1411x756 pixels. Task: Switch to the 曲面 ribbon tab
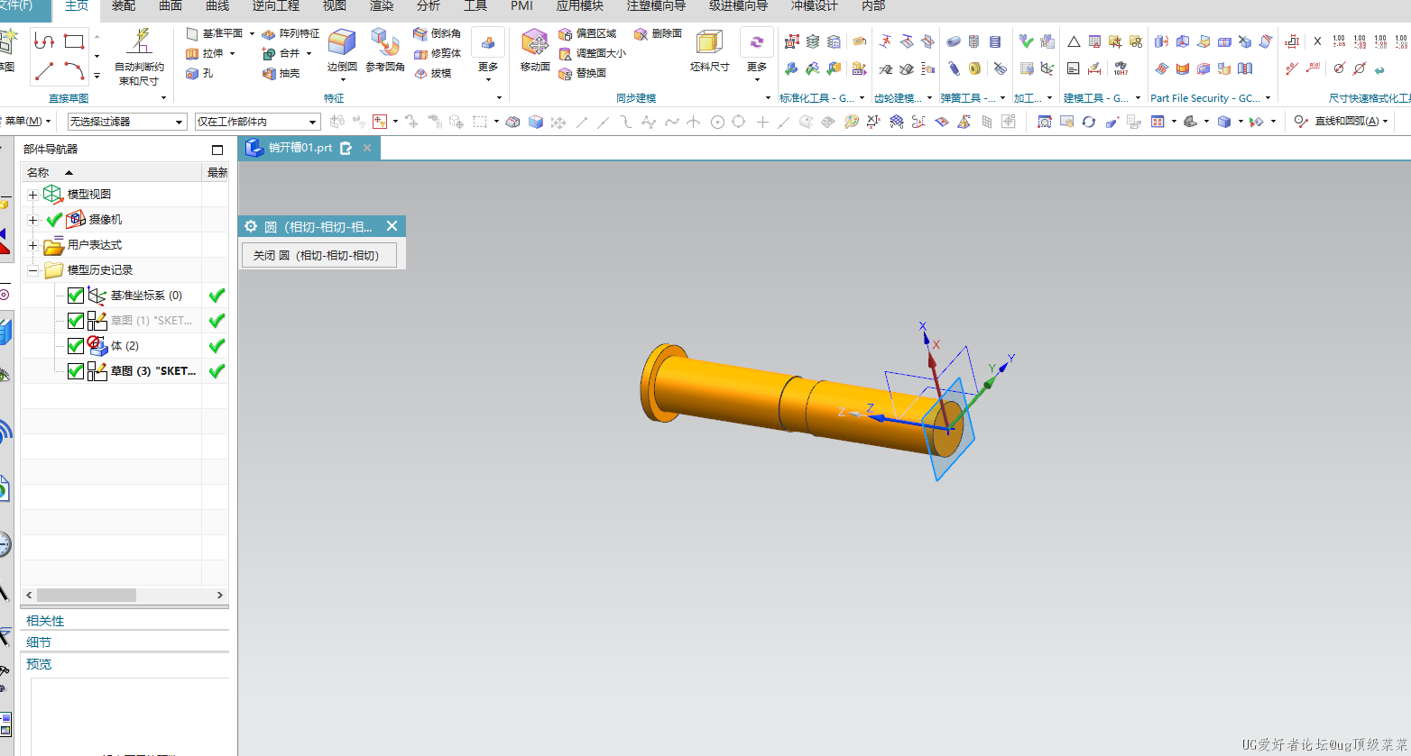[171, 6]
